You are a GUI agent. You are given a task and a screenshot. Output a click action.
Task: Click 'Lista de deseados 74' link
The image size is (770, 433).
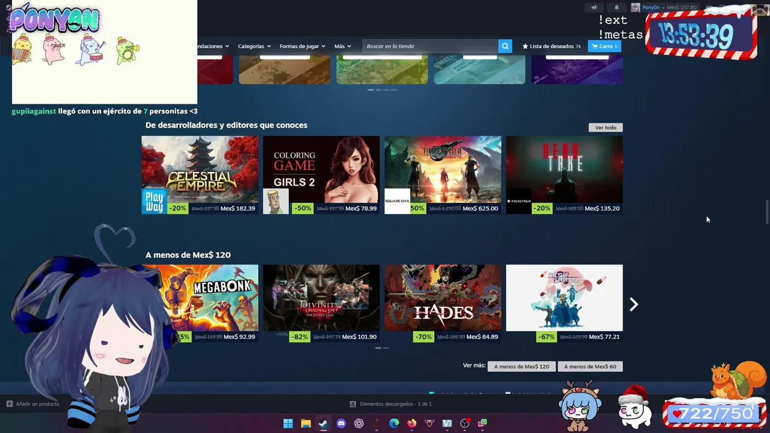[x=551, y=46]
